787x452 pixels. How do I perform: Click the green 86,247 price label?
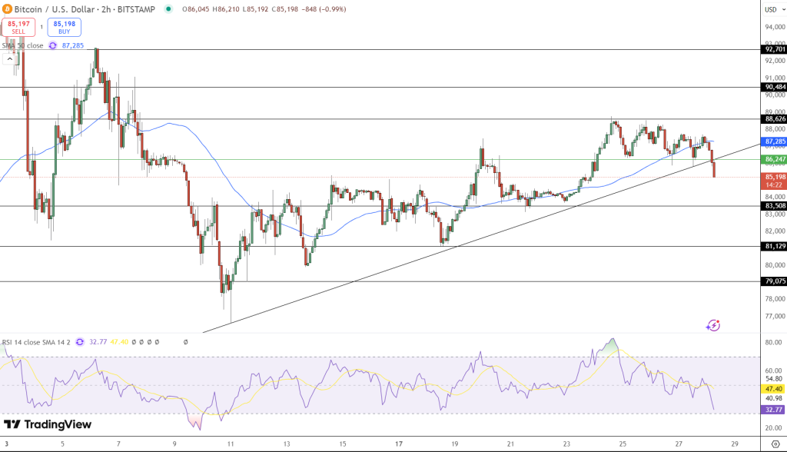775,159
